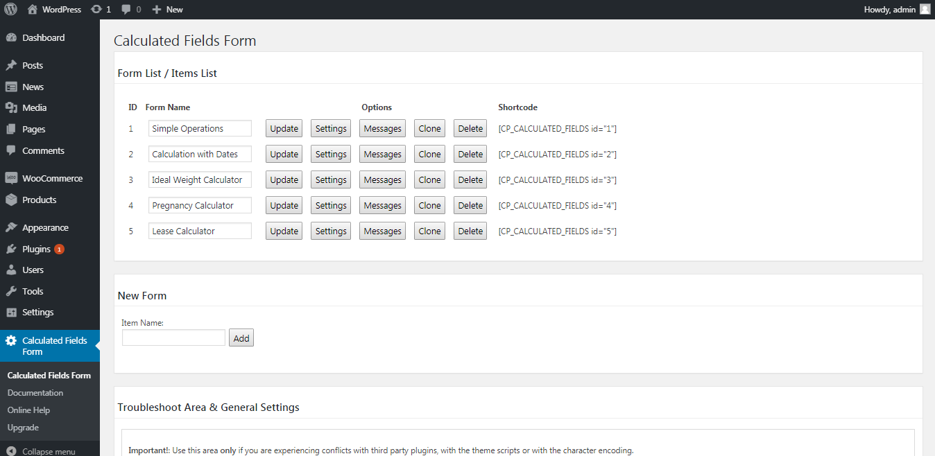The width and height of the screenshot is (935, 456).
Task: Open Settings for Lease Calculator
Action: [x=331, y=231]
